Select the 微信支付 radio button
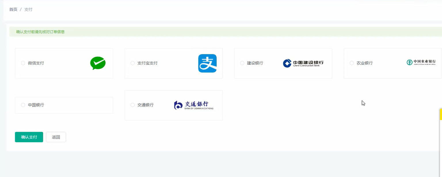Viewport: 442px width, 177px height. coord(23,63)
